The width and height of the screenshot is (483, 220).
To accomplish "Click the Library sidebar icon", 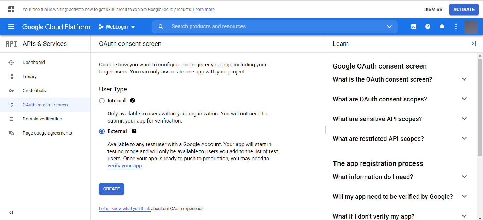I will (x=11, y=77).
